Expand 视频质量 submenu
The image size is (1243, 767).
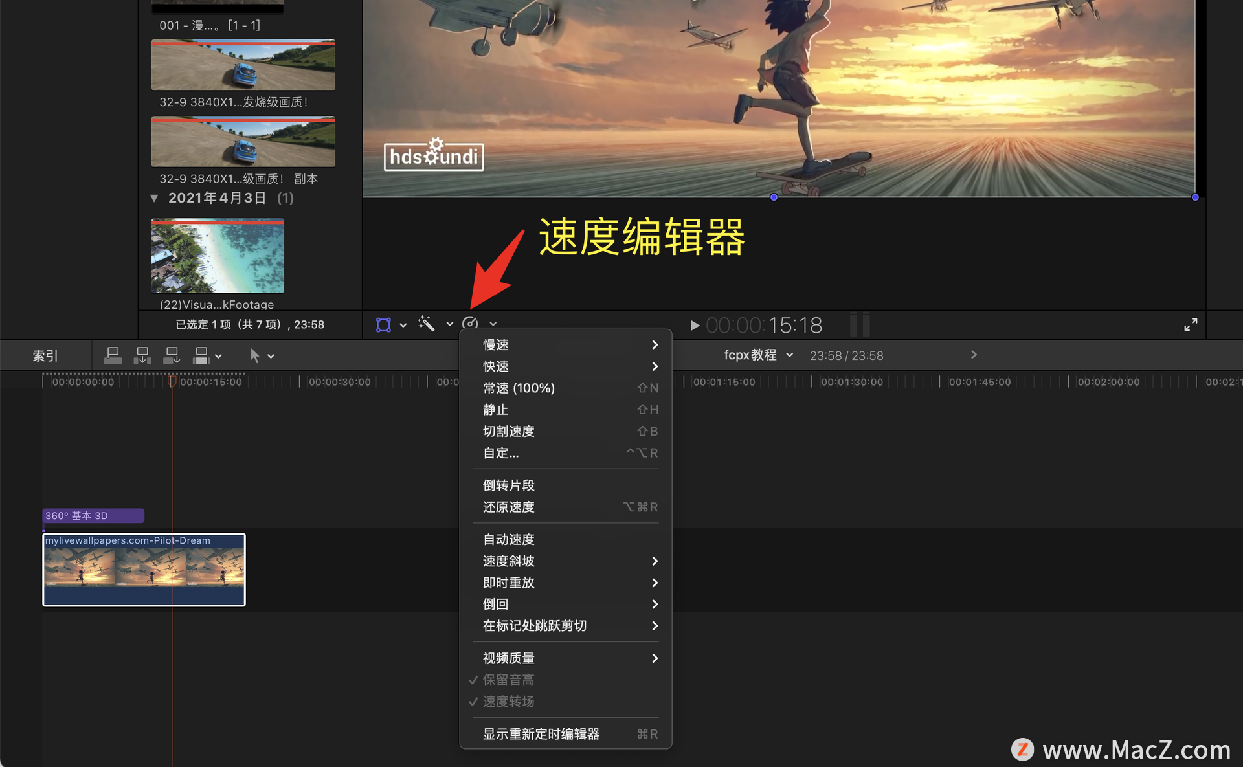click(566, 658)
